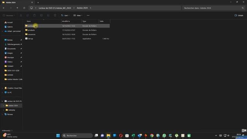
Task: Show hidden system tray icons
Action: (216, 136)
